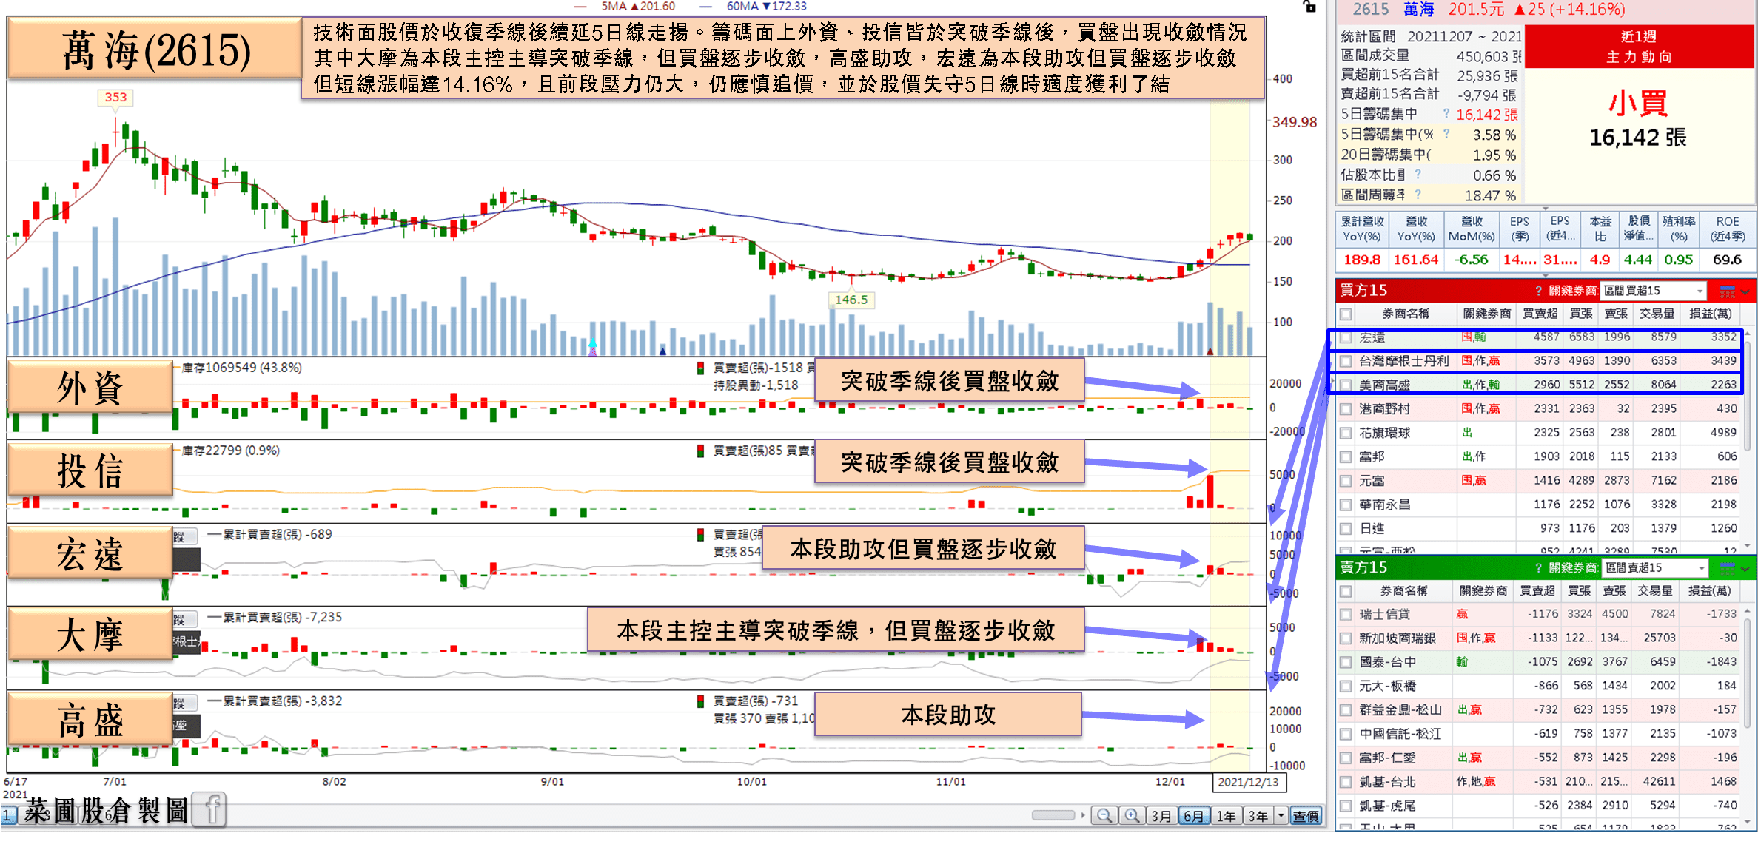Sort 賣方15 by 損益(萬) column
This screenshot has height=850, width=1758.
1709,590
